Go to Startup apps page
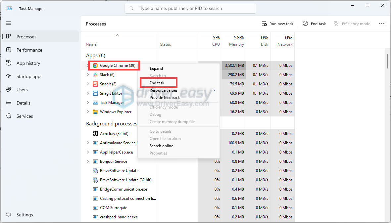This screenshot has height=223, width=391. 29,76
